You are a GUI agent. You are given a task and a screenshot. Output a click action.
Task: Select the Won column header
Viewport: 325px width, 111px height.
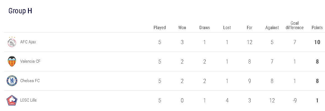click(182, 27)
